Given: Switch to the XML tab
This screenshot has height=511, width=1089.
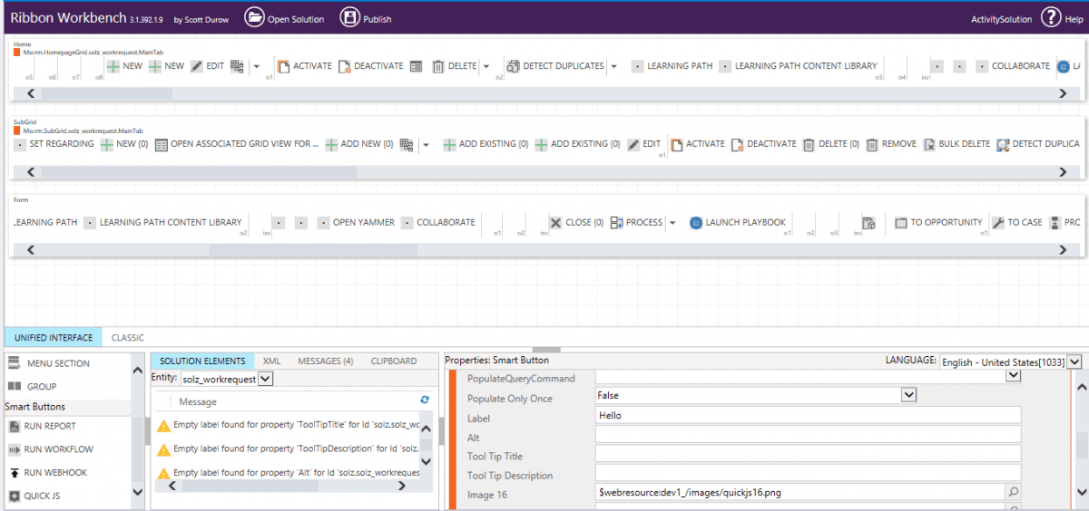Looking at the screenshot, I should pyautogui.click(x=271, y=361).
